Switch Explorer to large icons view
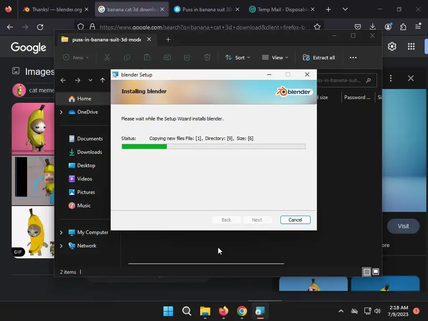The image size is (428, 321). [376, 272]
